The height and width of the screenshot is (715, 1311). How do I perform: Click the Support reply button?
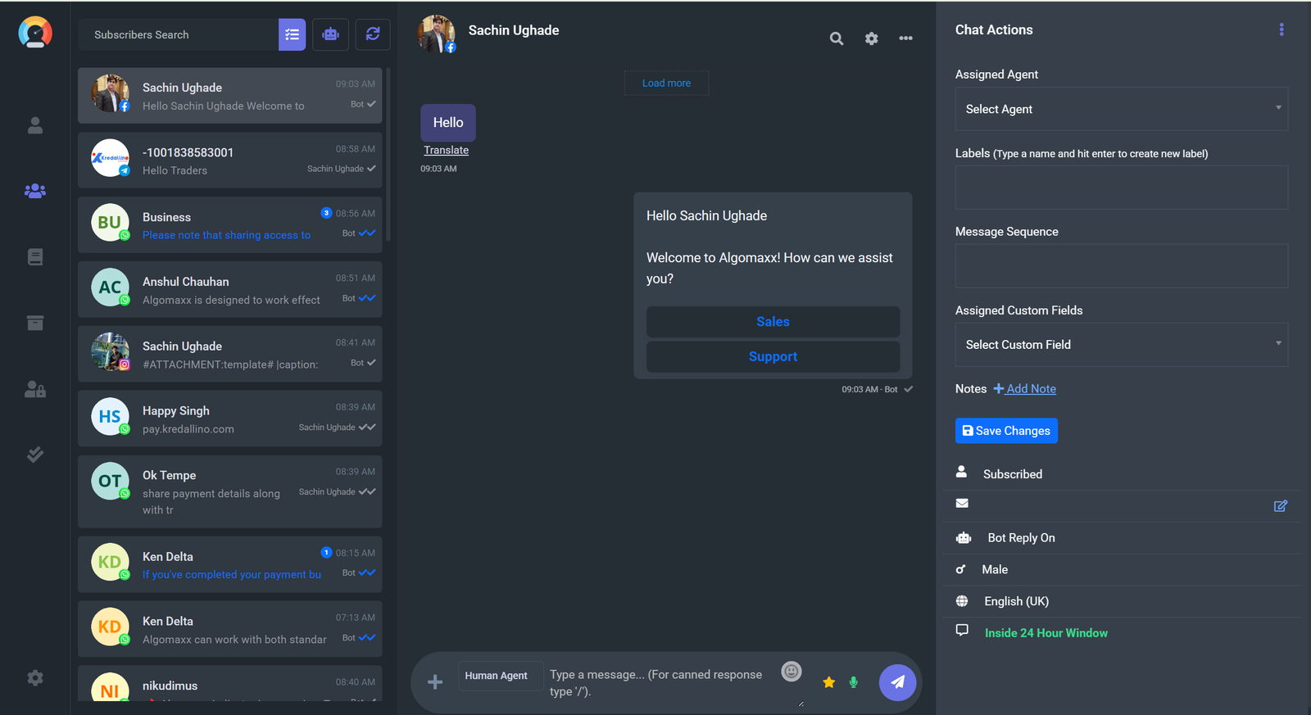[x=773, y=356]
